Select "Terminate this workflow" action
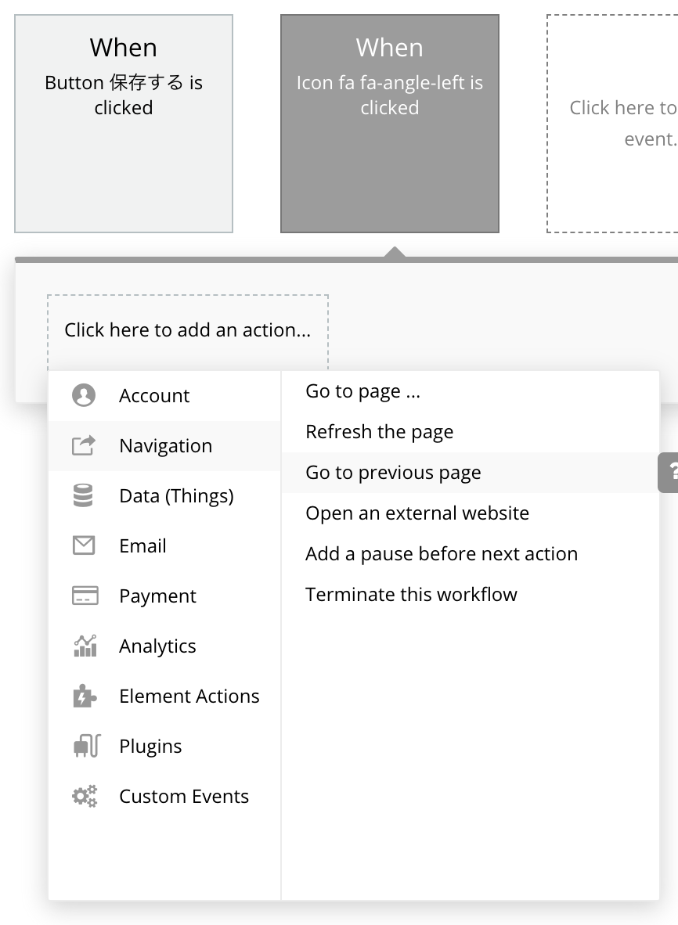This screenshot has width=678, height=925. coord(411,595)
